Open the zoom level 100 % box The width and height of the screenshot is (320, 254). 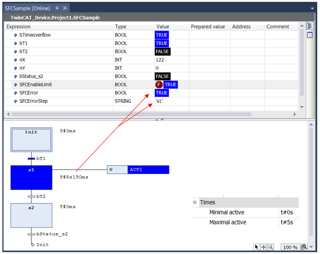(290, 247)
